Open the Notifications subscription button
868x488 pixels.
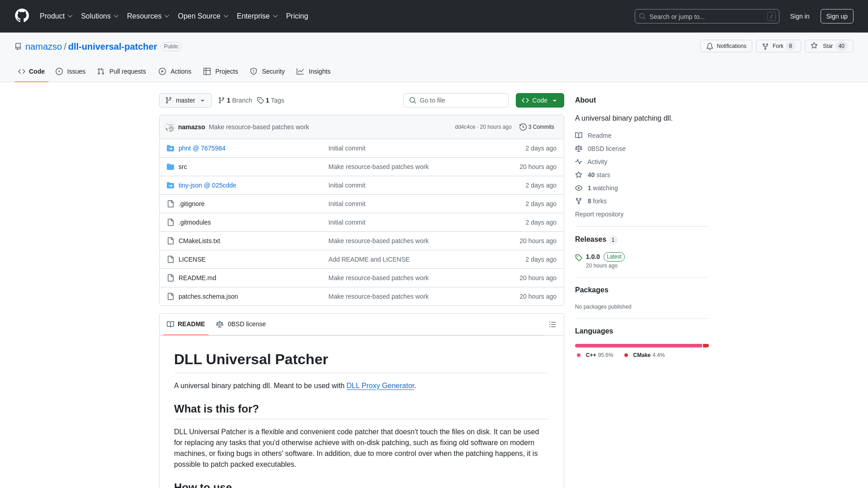[x=726, y=46]
